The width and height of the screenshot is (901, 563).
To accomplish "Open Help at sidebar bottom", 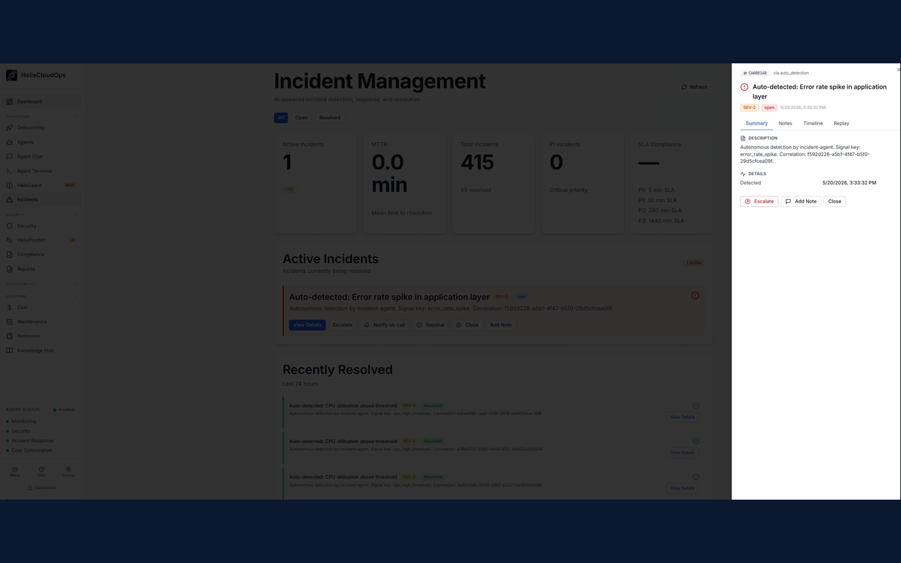I will (x=42, y=472).
